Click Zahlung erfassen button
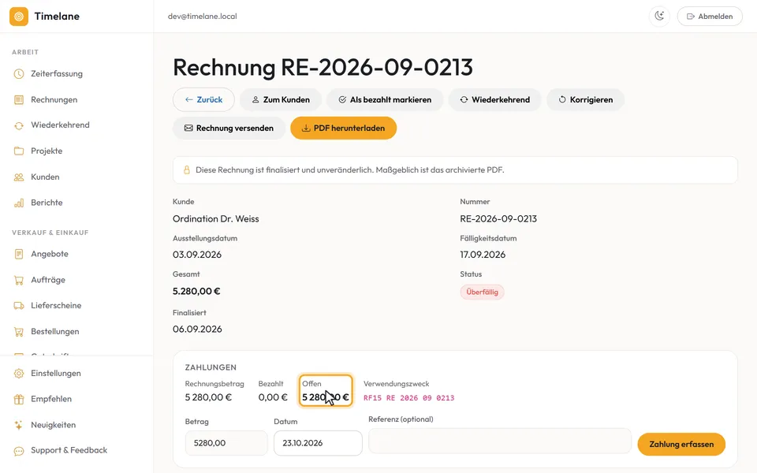This screenshot has height=473, width=757. [681, 444]
